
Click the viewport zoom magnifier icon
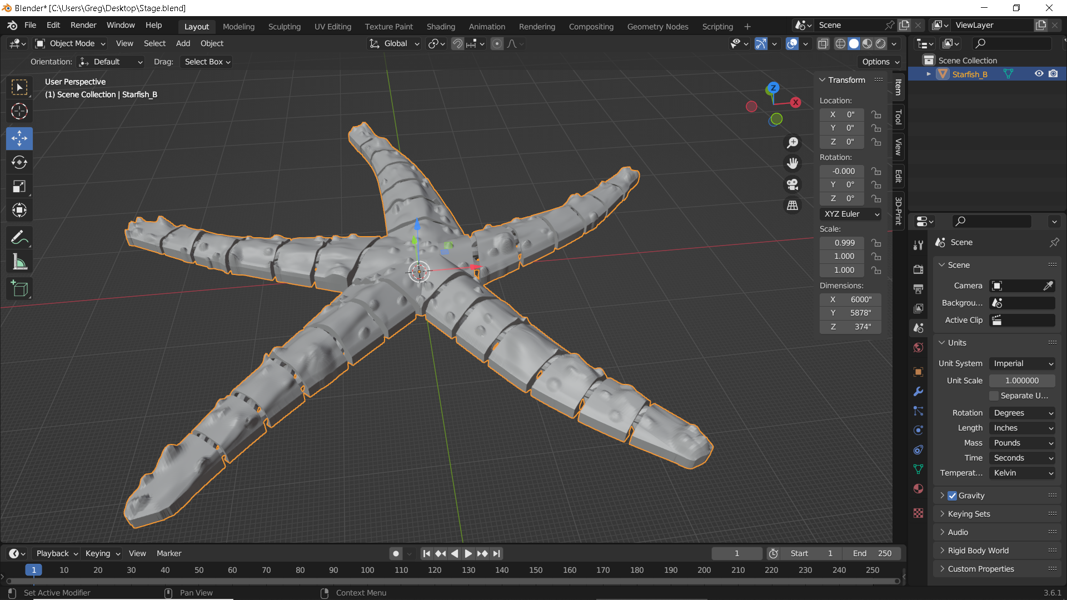click(792, 143)
